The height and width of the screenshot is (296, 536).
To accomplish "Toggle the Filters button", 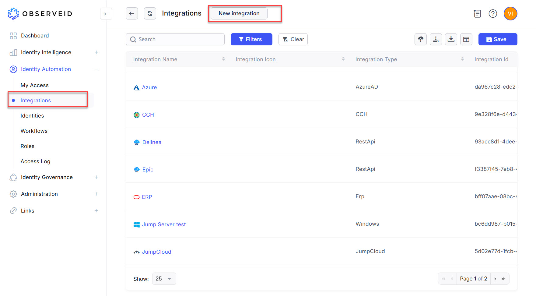I will (251, 39).
